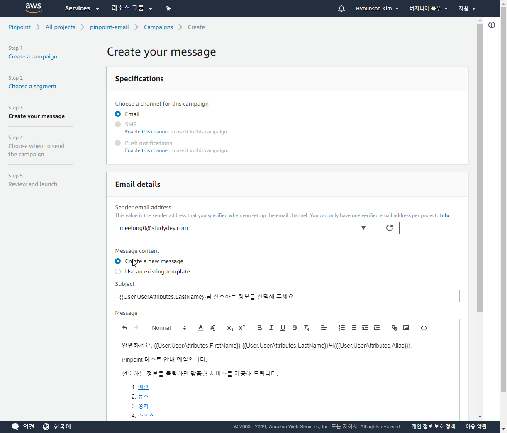Click Enable this channel under SMS
The width and height of the screenshot is (507, 433).
tap(147, 132)
